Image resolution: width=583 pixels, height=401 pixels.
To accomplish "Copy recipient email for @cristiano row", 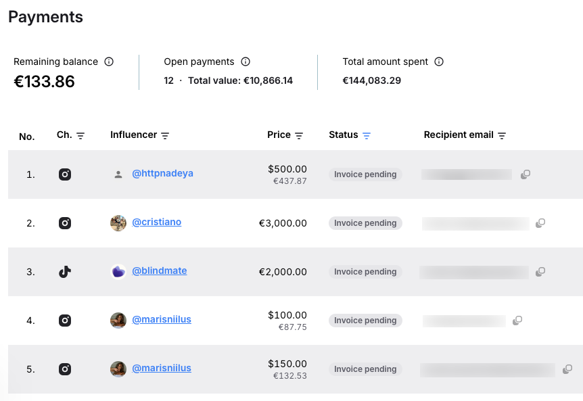I will click(x=540, y=223).
